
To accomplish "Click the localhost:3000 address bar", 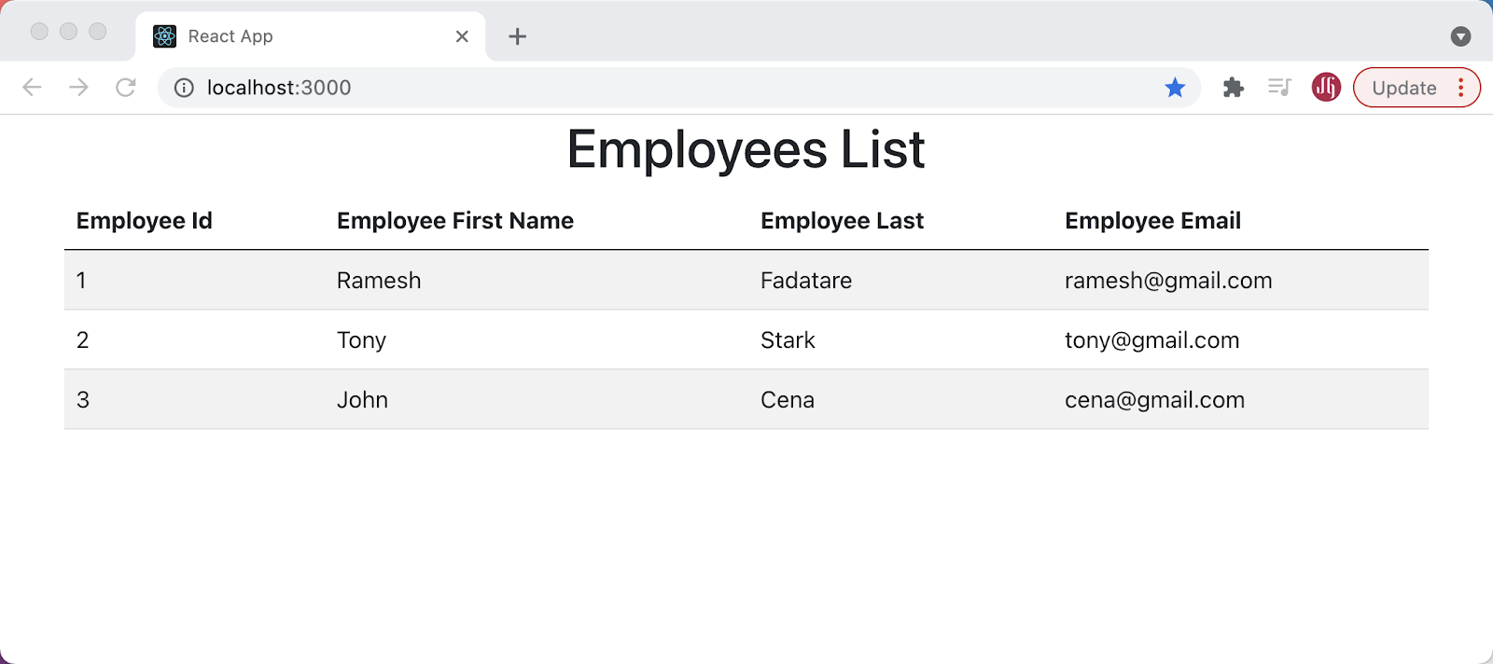I will click(x=653, y=88).
